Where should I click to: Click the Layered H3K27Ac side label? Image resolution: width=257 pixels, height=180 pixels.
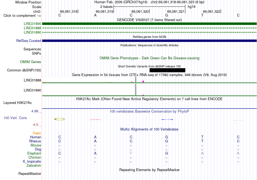(18, 103)
